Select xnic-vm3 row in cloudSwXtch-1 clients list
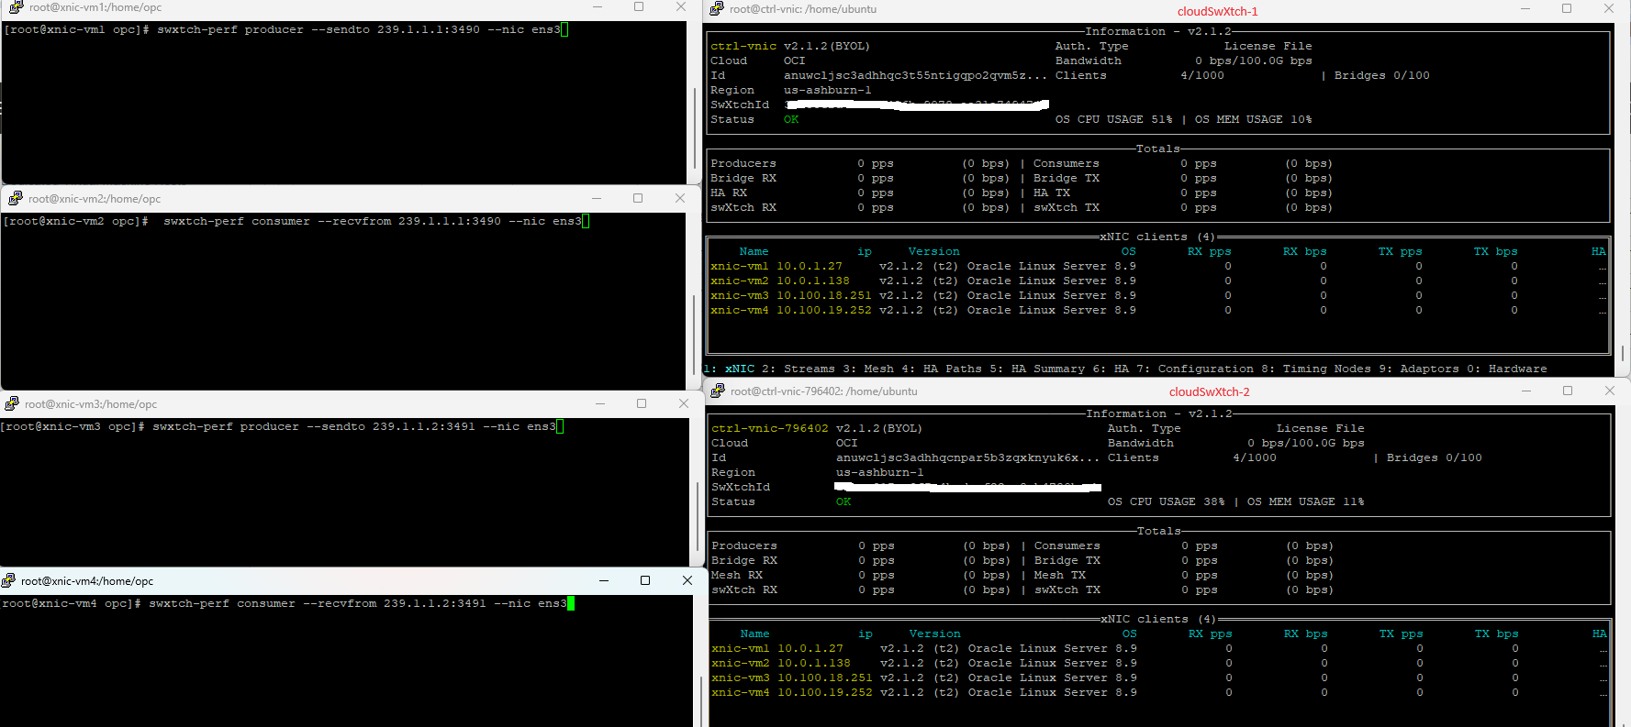Screen dimensions: 1631x727 tap(922, 295)
